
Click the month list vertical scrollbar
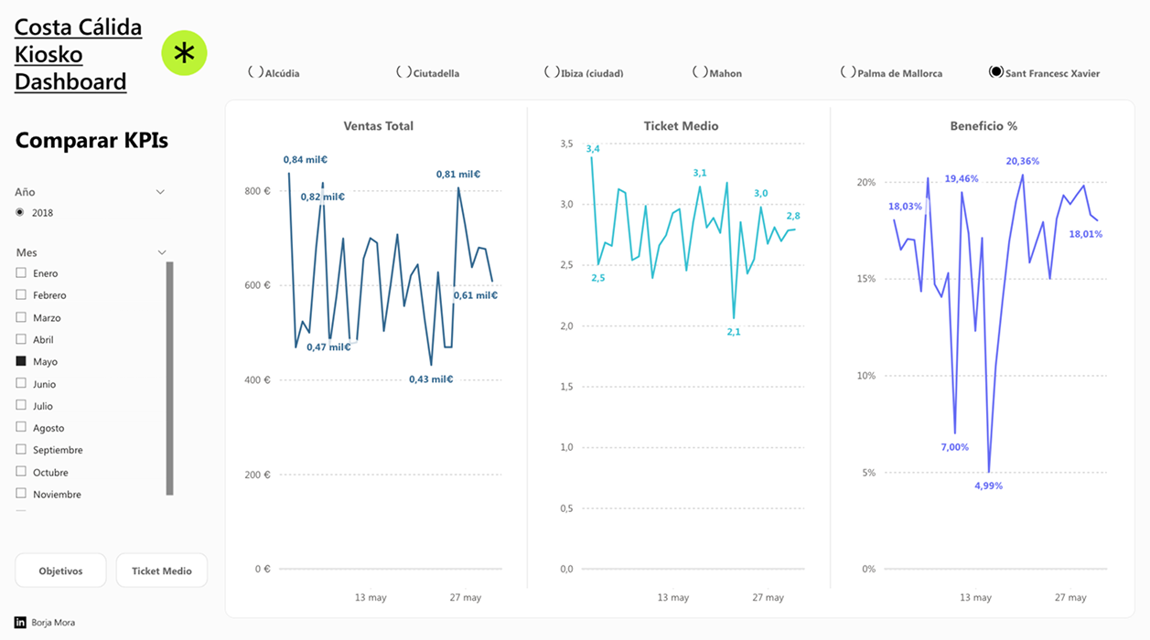(x=169, y=379)
